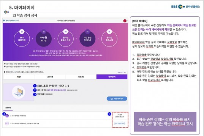Click the graduation cap icon beside 클래스 선택하러 가기
The width and height of the screenshot is (204, 136).
point(4,20)
